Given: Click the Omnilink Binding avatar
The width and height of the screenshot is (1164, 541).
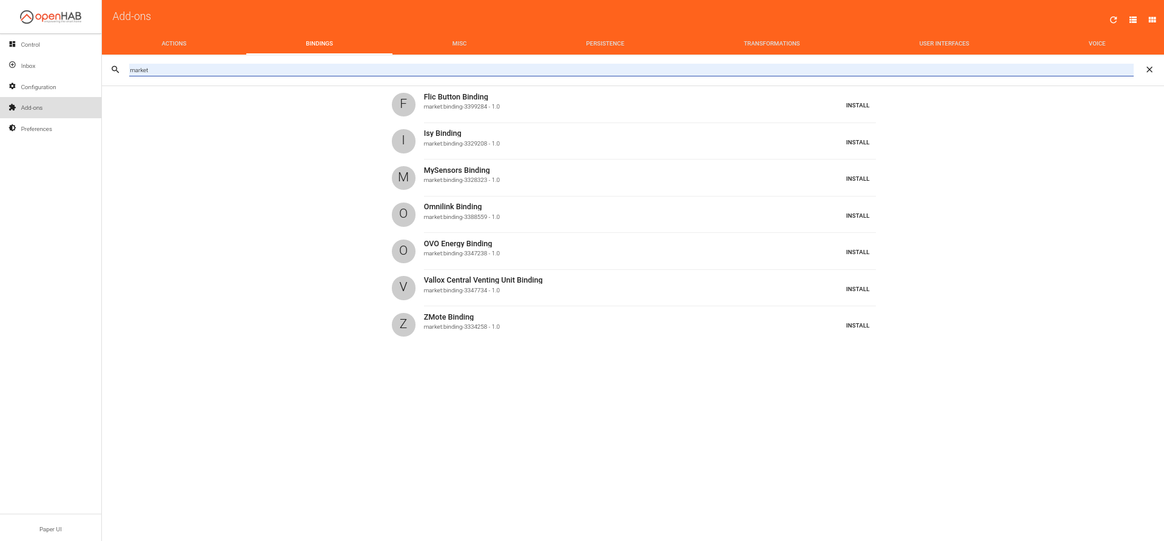Looking at the screenshot, I should (x=403, y=214).
